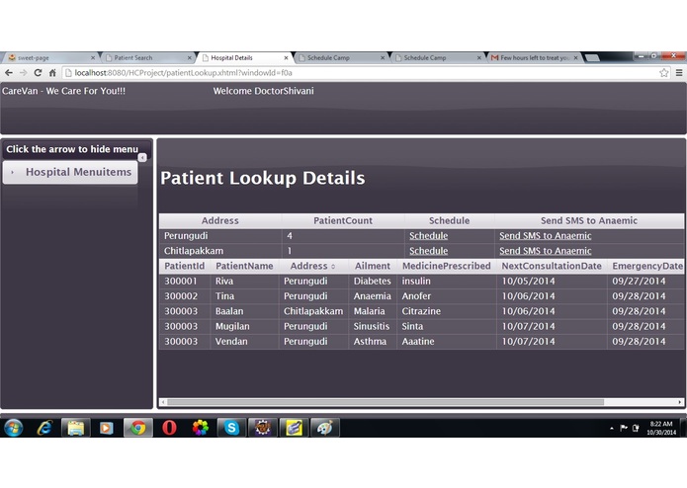This screenshot has height=488, width=687.
Task: Click the browser Back arrow
Action: coord(9,73)
